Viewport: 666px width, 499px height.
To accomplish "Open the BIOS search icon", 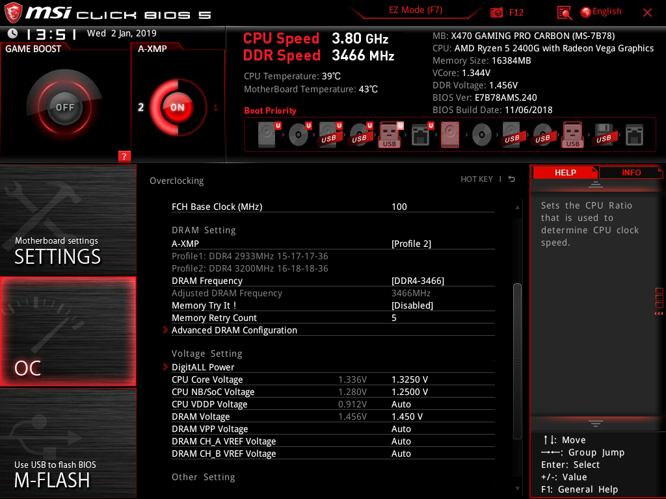I will click(564, 13).
